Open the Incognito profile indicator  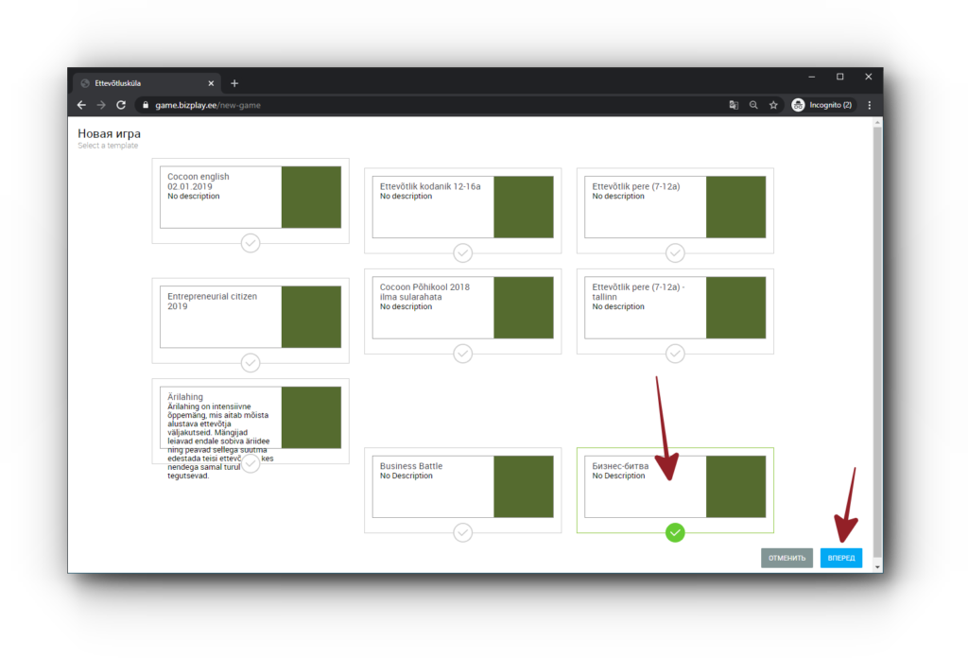(x=822, y=105)
